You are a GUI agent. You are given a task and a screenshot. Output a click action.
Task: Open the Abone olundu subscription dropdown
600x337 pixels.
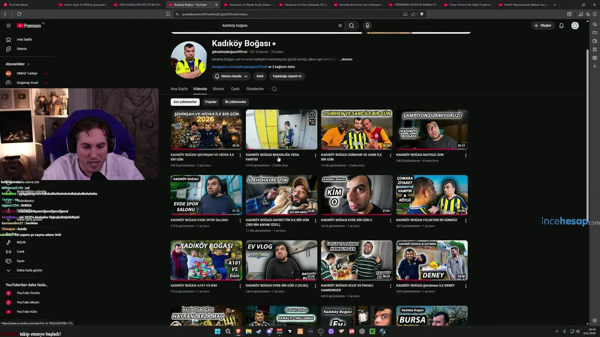tap(231, 76)
